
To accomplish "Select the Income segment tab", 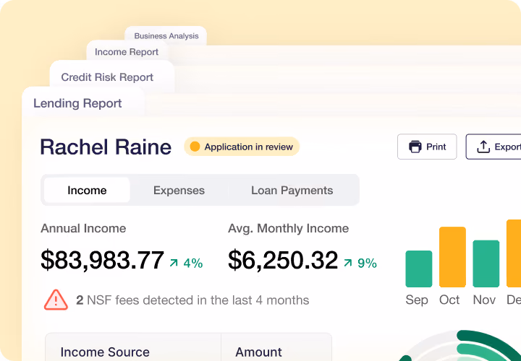I will [x=87, y=191].
